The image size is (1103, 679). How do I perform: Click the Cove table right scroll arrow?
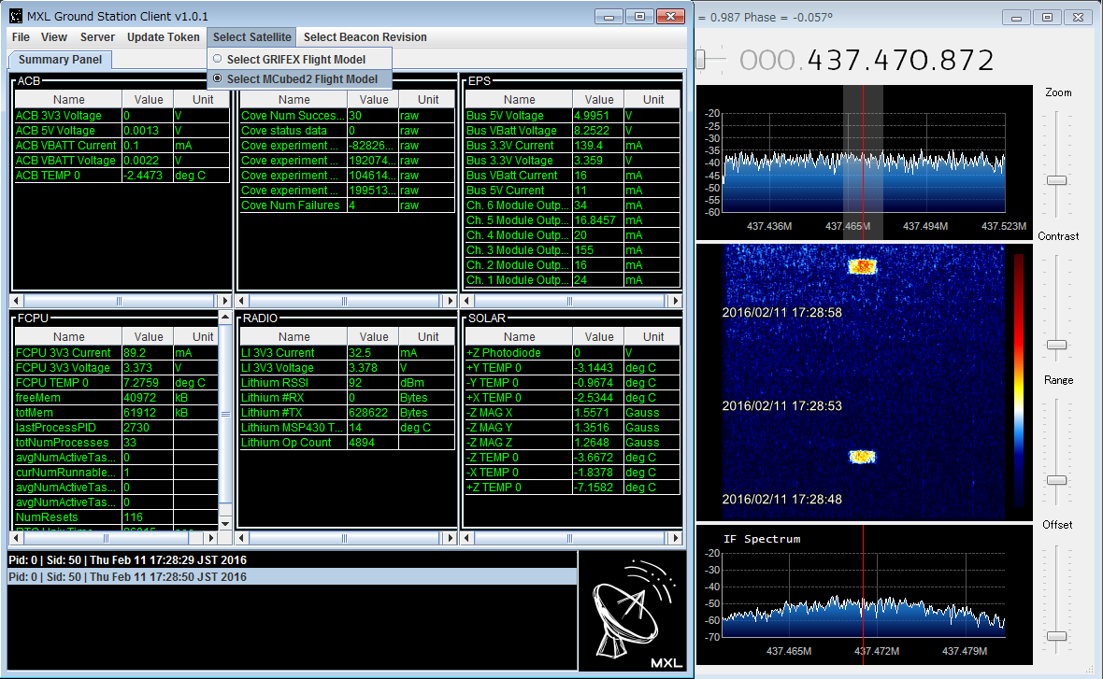[450, 301]
